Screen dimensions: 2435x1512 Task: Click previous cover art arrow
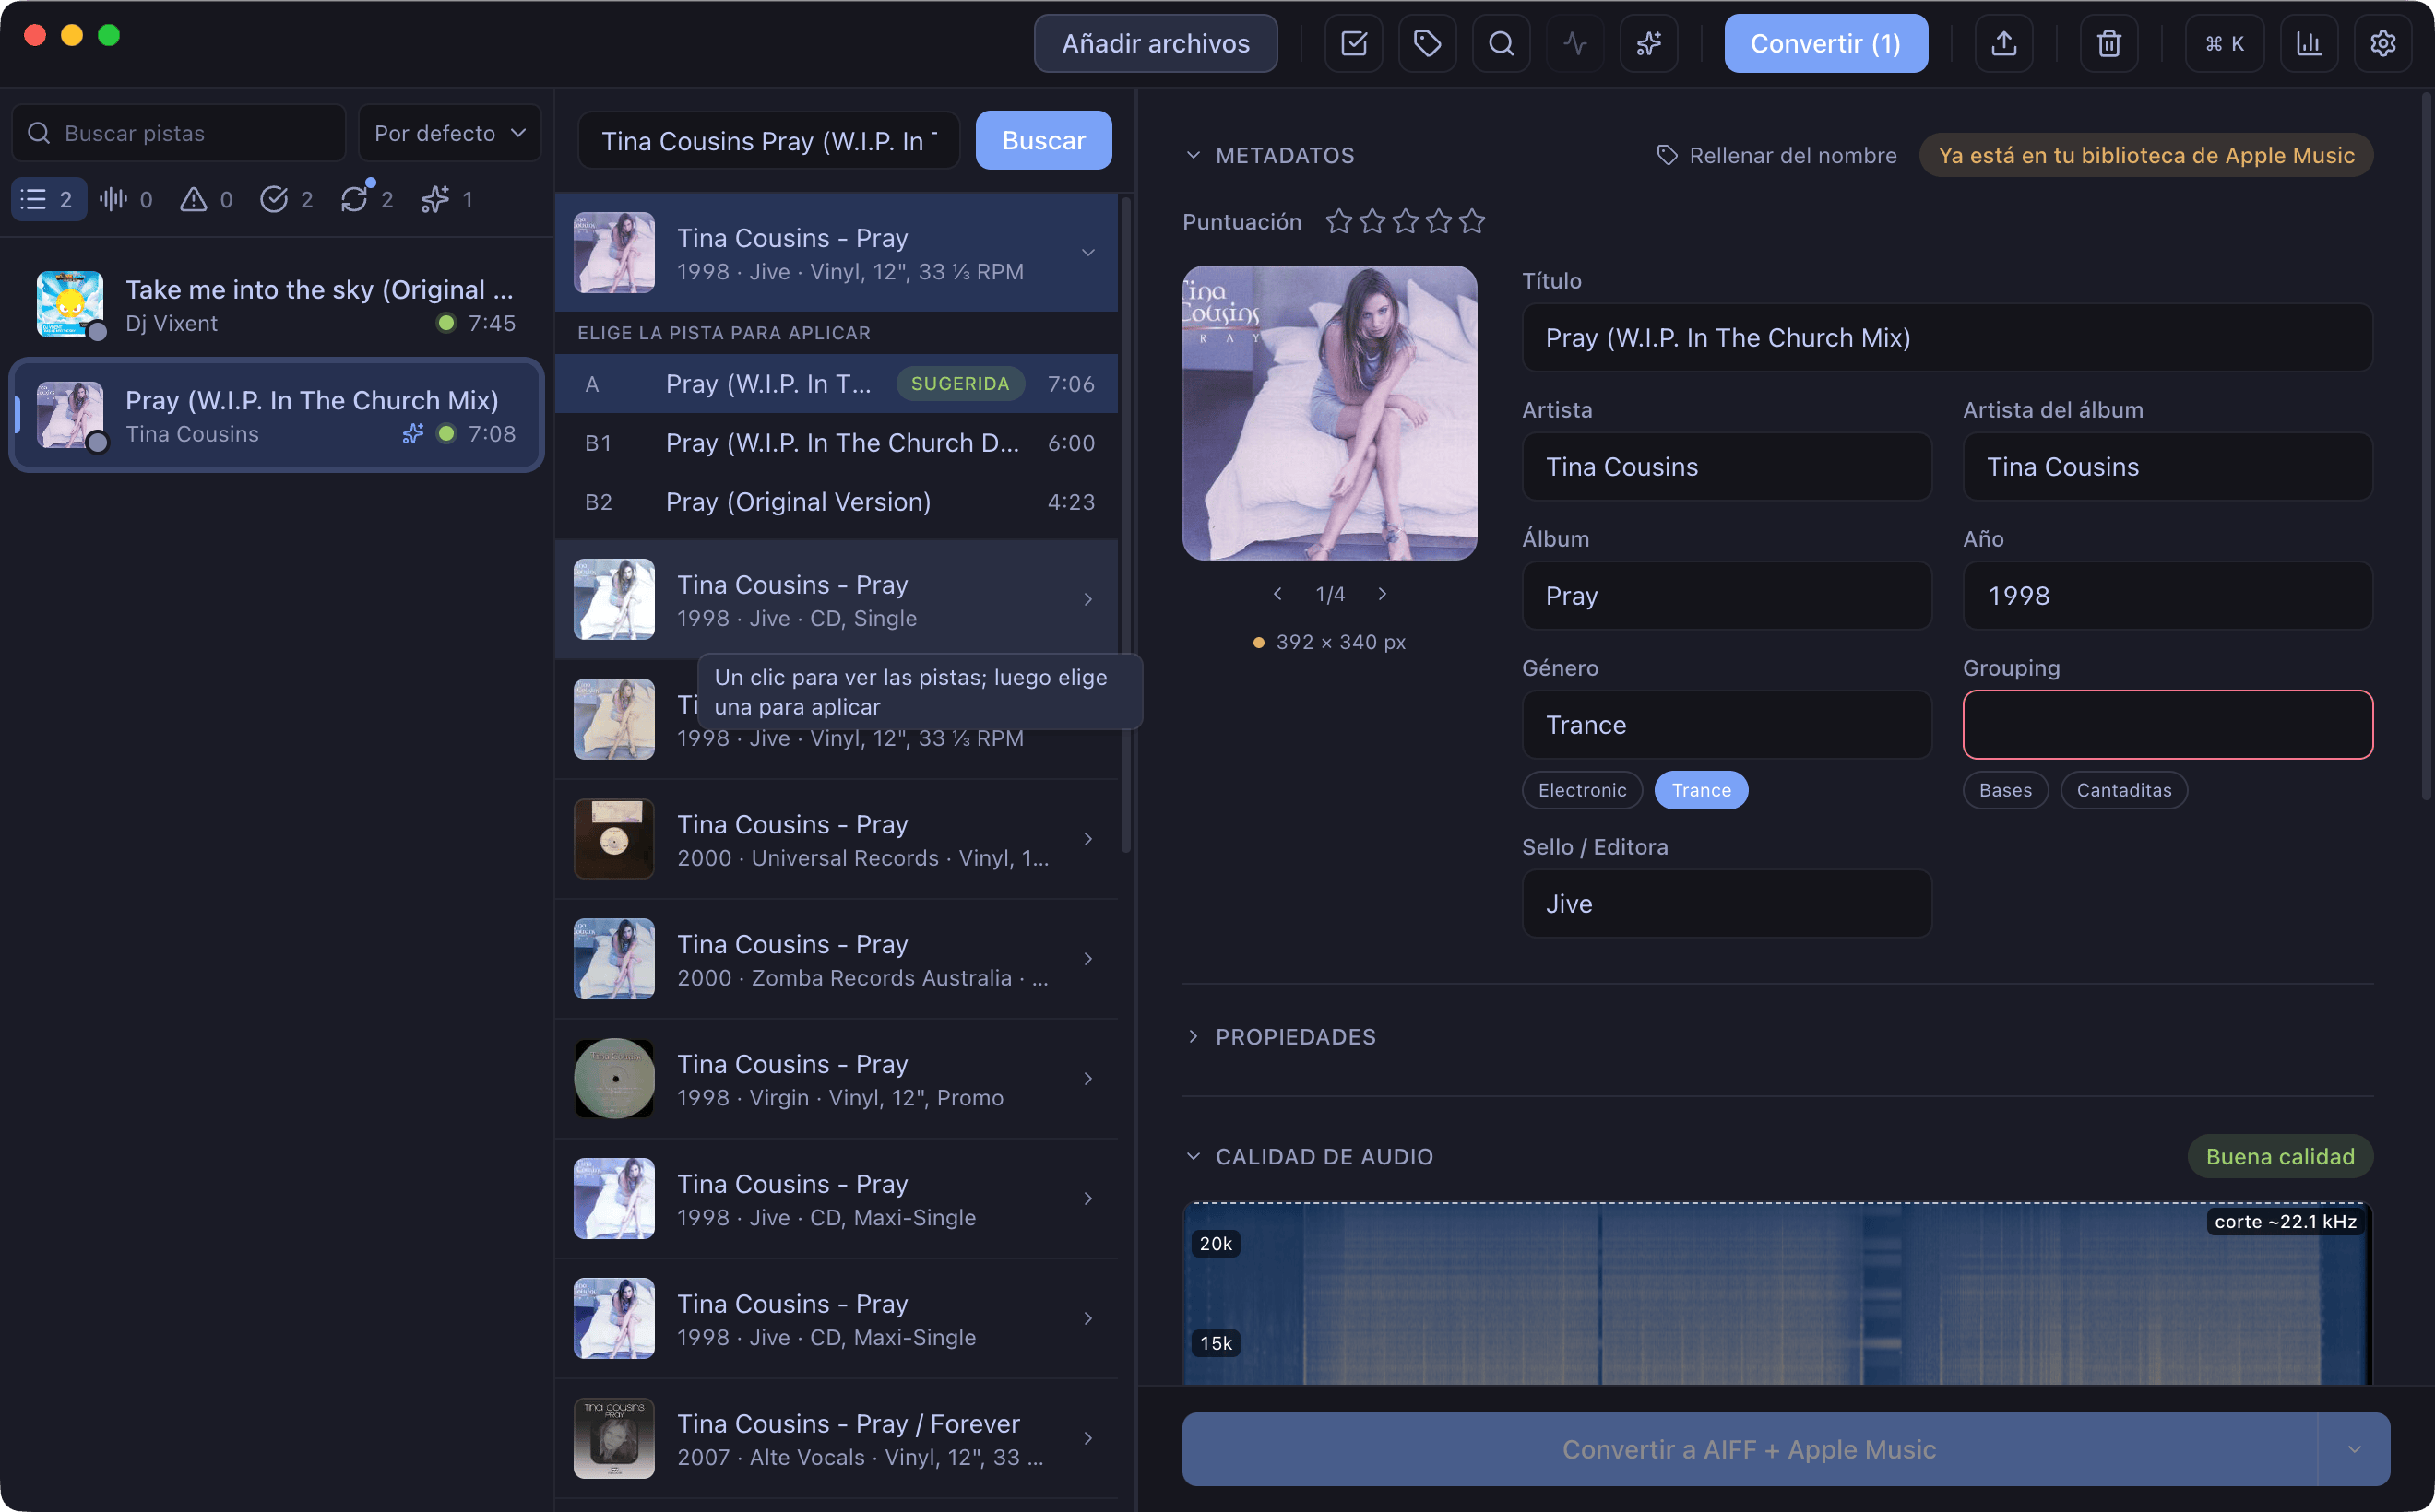(1277, 594)
